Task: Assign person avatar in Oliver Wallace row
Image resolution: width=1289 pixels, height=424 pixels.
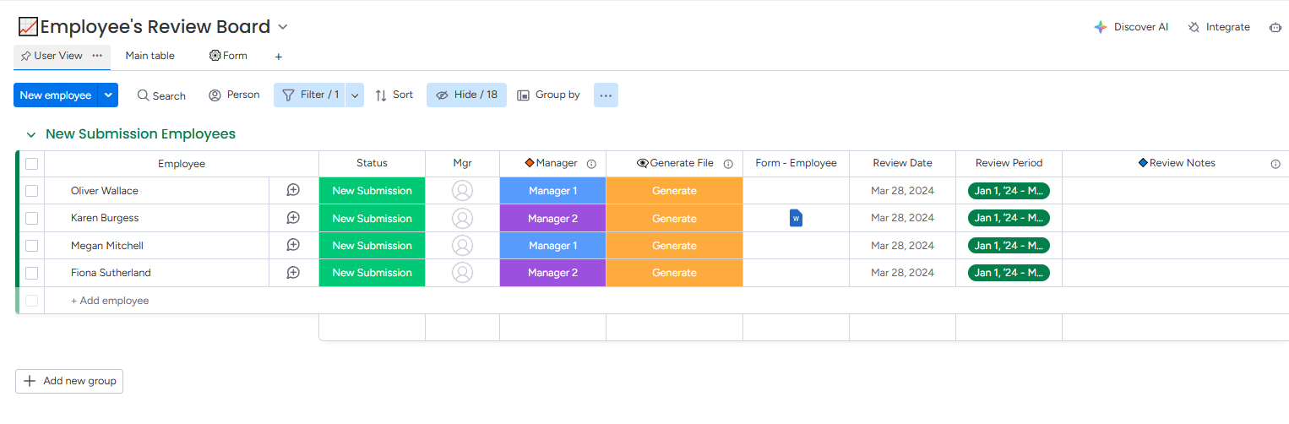Action: point(462,191)
